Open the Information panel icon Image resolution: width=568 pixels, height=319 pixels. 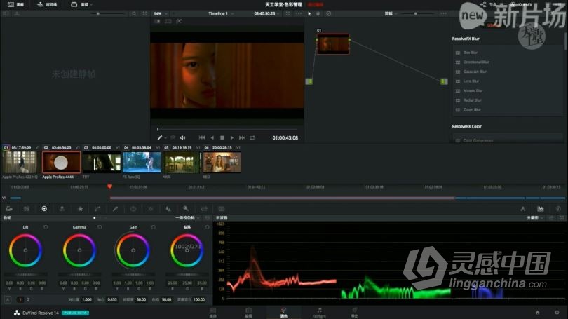[x=558, y=209]
